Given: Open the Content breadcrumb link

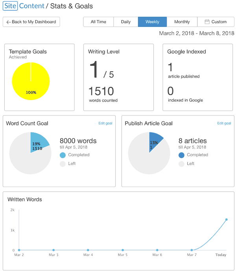Looking at the screenshot, I should (x=31, y=6).
